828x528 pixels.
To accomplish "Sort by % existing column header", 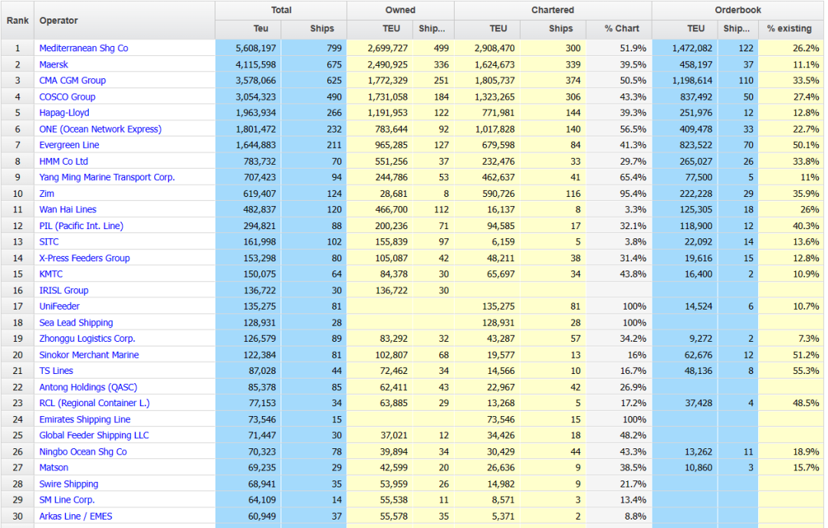I will pos(791,28).
